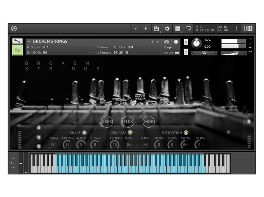Click the Decay D knob in SHAPE
This screenshot has height=197, width=264.
[x=67, y=145]
